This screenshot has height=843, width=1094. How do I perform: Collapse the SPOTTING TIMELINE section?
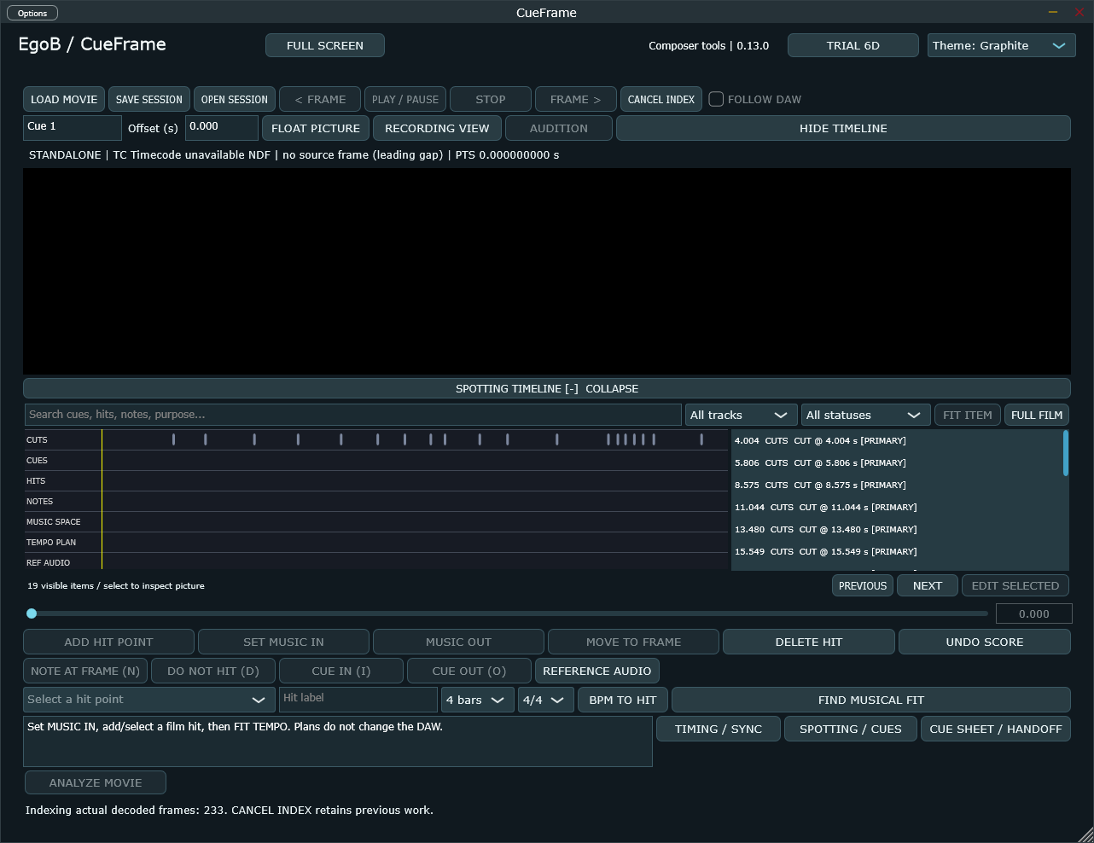(547, 388)
